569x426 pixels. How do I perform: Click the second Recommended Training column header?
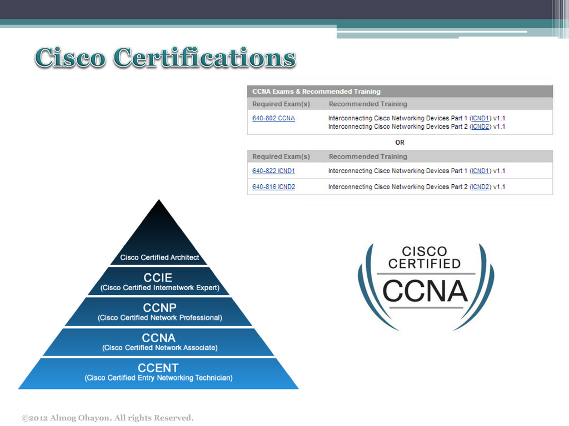(368, 156)
